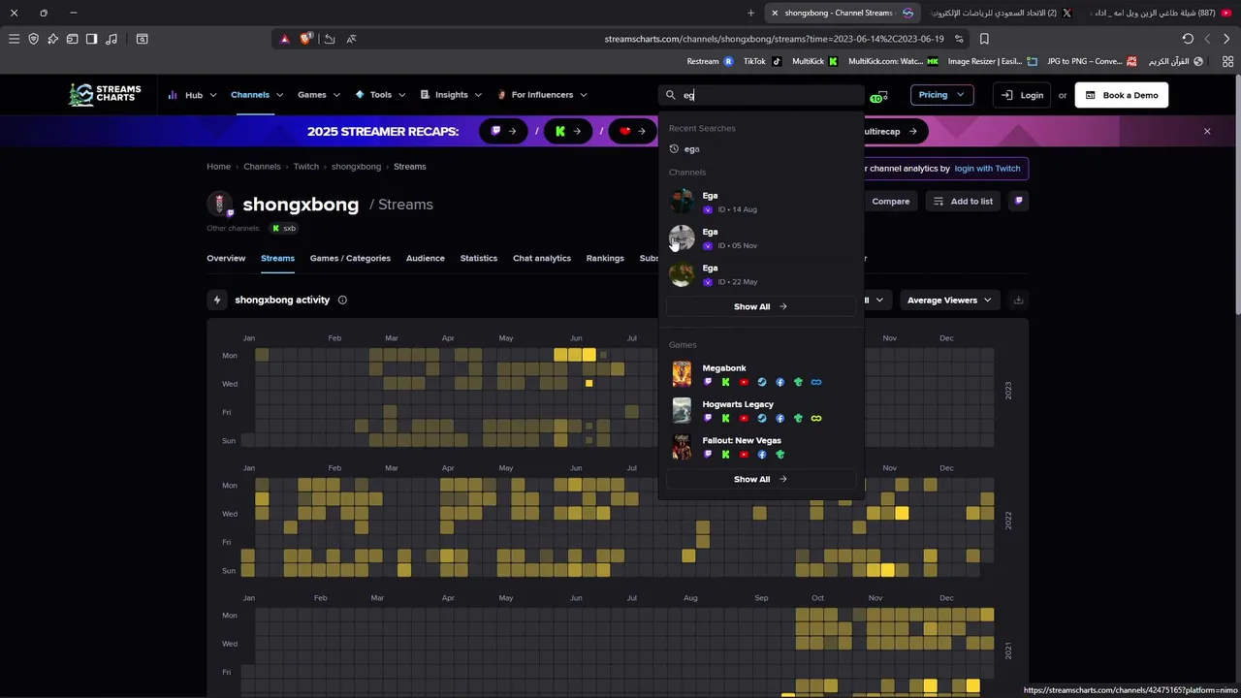Expand the Tools dropdown menu
Screen dimensions: 1241x698
tap(380, 95)
